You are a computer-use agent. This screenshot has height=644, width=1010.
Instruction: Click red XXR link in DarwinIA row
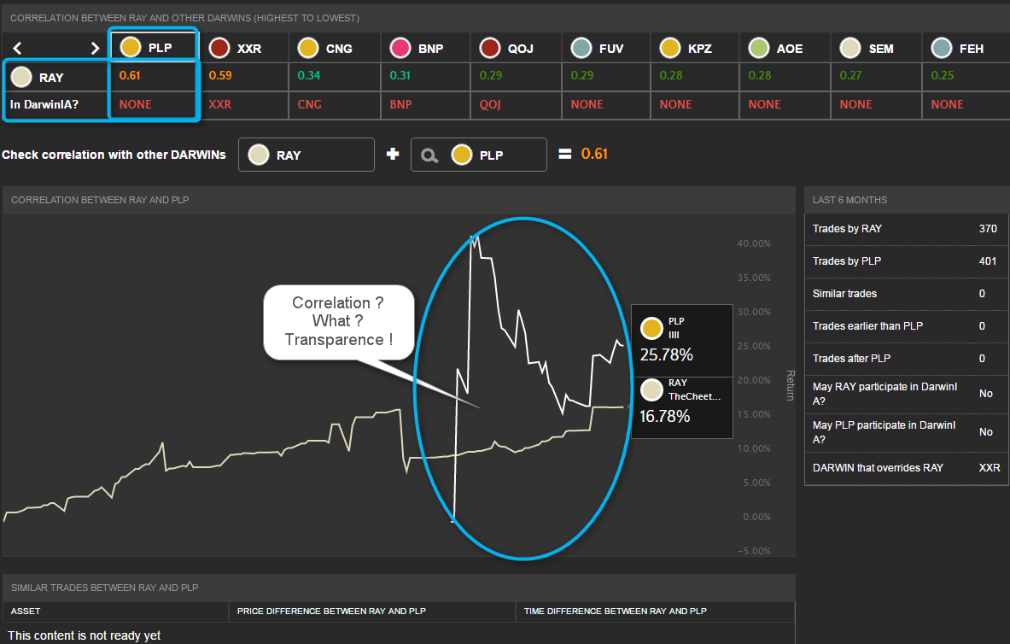pos(219,104)
